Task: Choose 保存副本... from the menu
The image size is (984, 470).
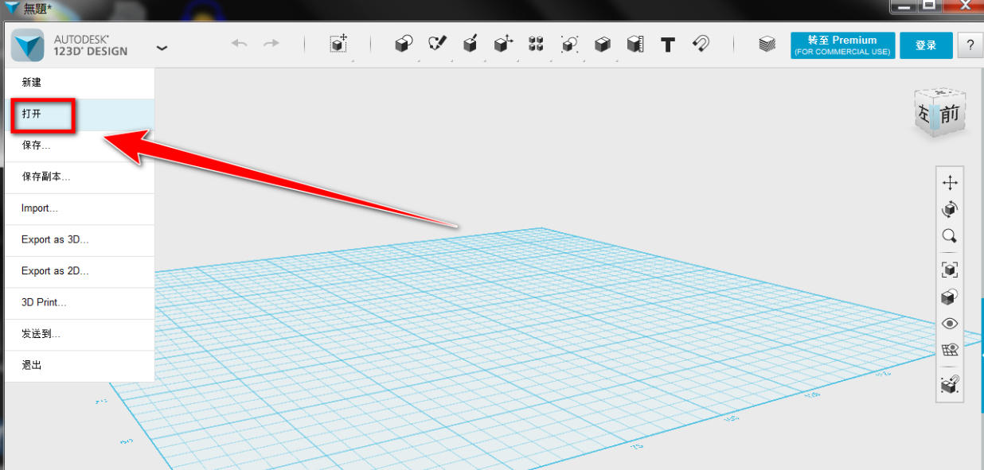Action: tap(79, 177)
